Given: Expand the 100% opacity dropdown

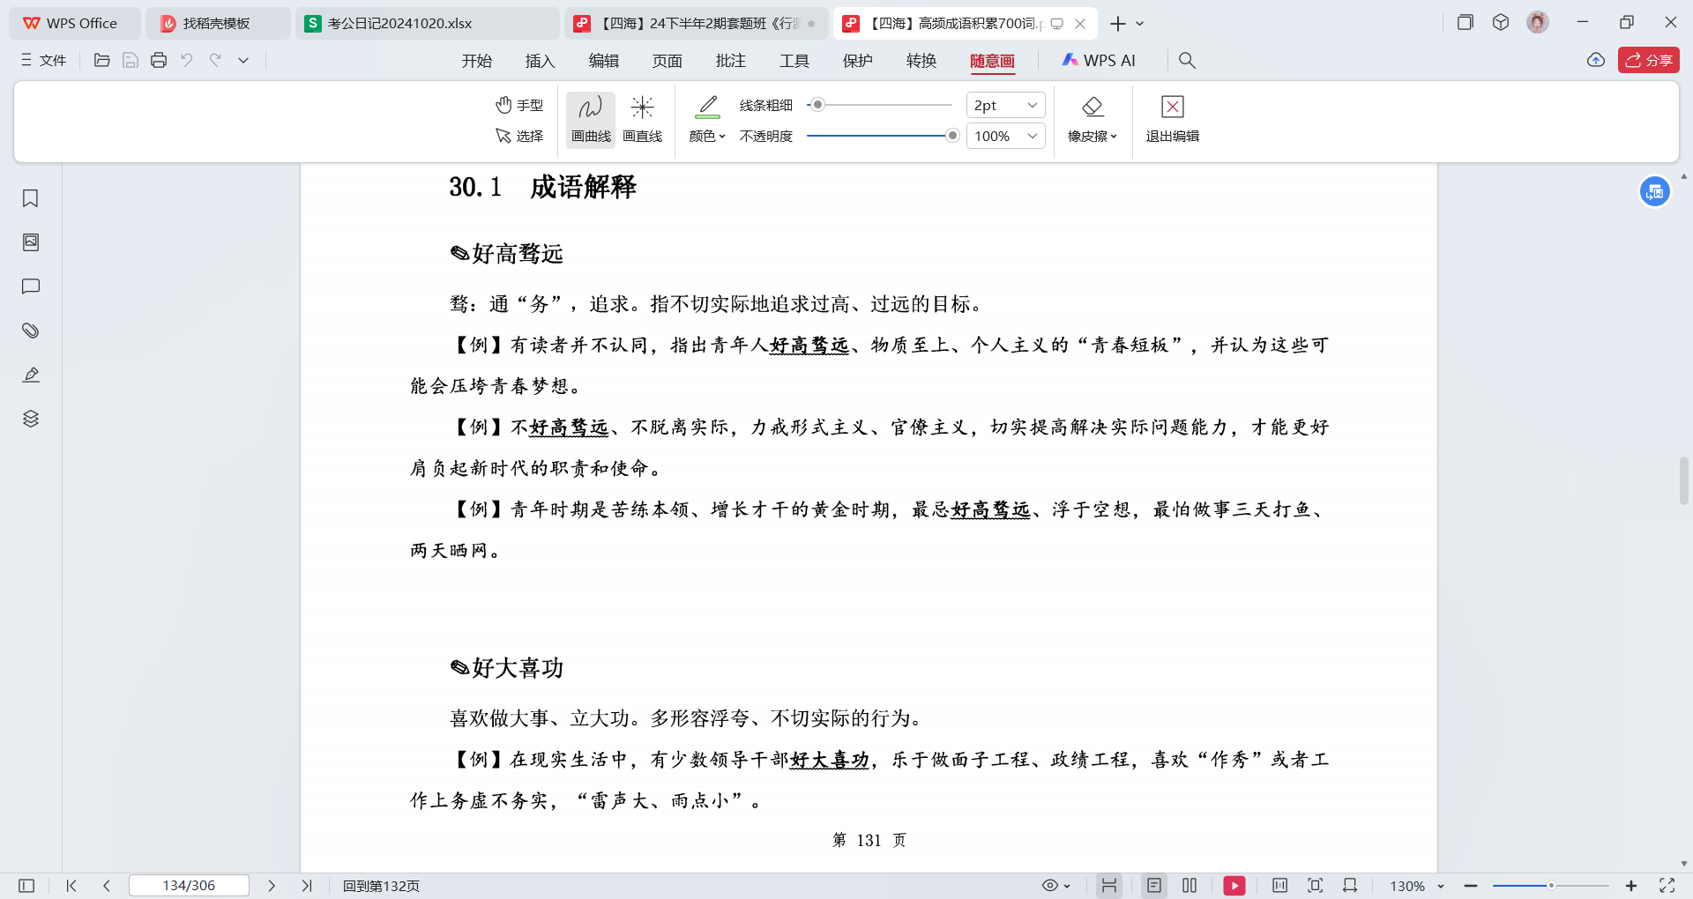Looking at the screenshot, I should (x=1006, y=136).
